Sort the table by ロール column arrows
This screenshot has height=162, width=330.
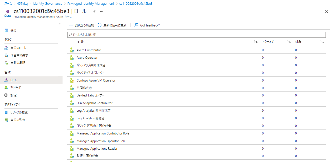coord(256,42)
